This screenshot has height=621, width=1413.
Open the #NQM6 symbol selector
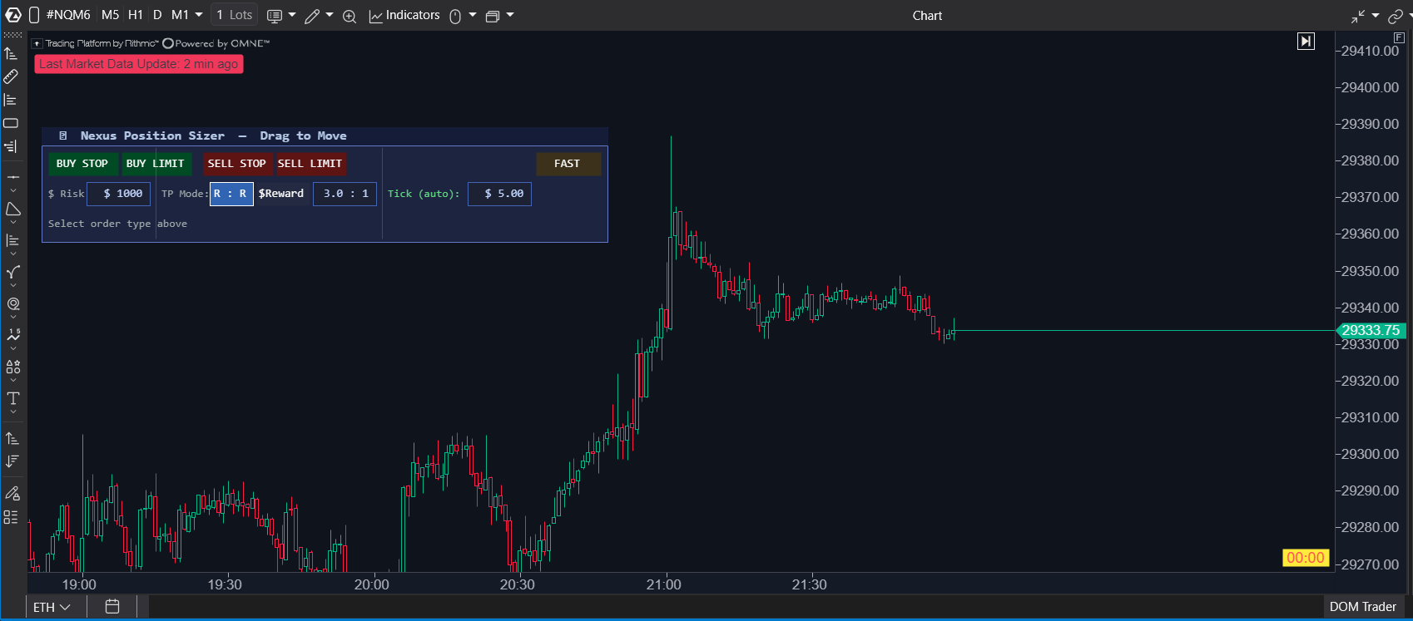coord(68,15)
